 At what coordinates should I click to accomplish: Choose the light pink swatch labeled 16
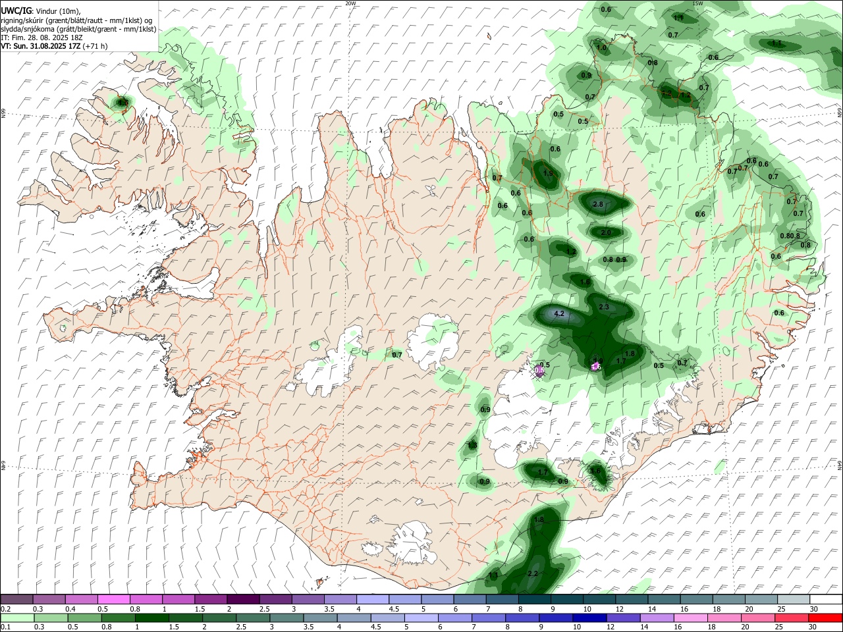point(690,618)
